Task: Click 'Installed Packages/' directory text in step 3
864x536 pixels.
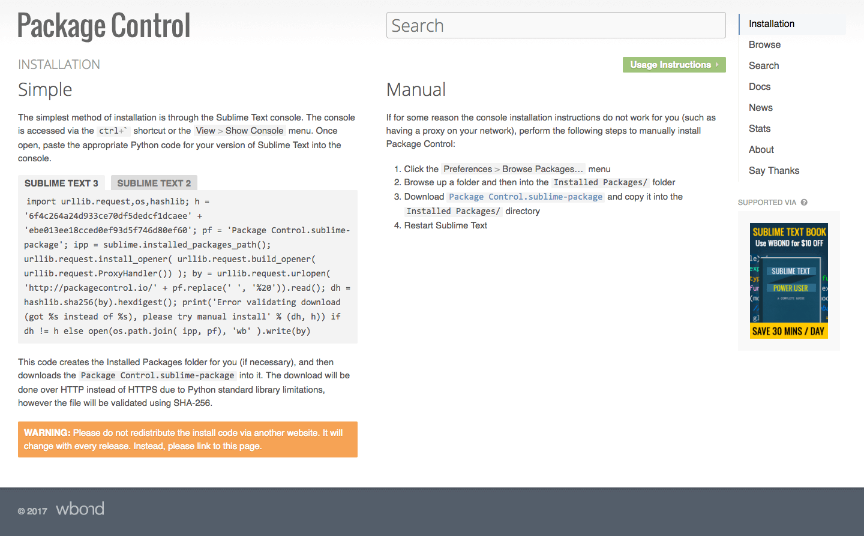Action: [453, 211]
